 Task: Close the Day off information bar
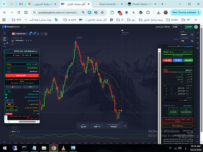(125, 126)
